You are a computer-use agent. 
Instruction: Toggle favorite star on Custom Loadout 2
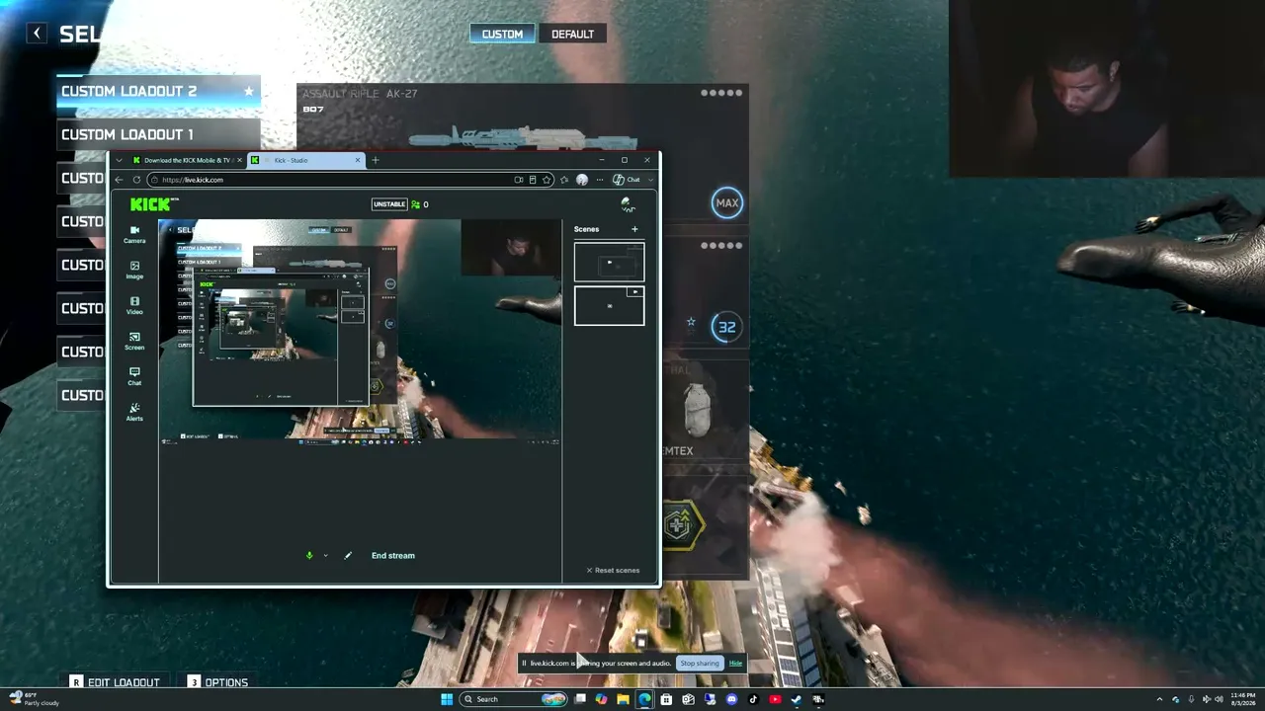[x=249, y=91]
